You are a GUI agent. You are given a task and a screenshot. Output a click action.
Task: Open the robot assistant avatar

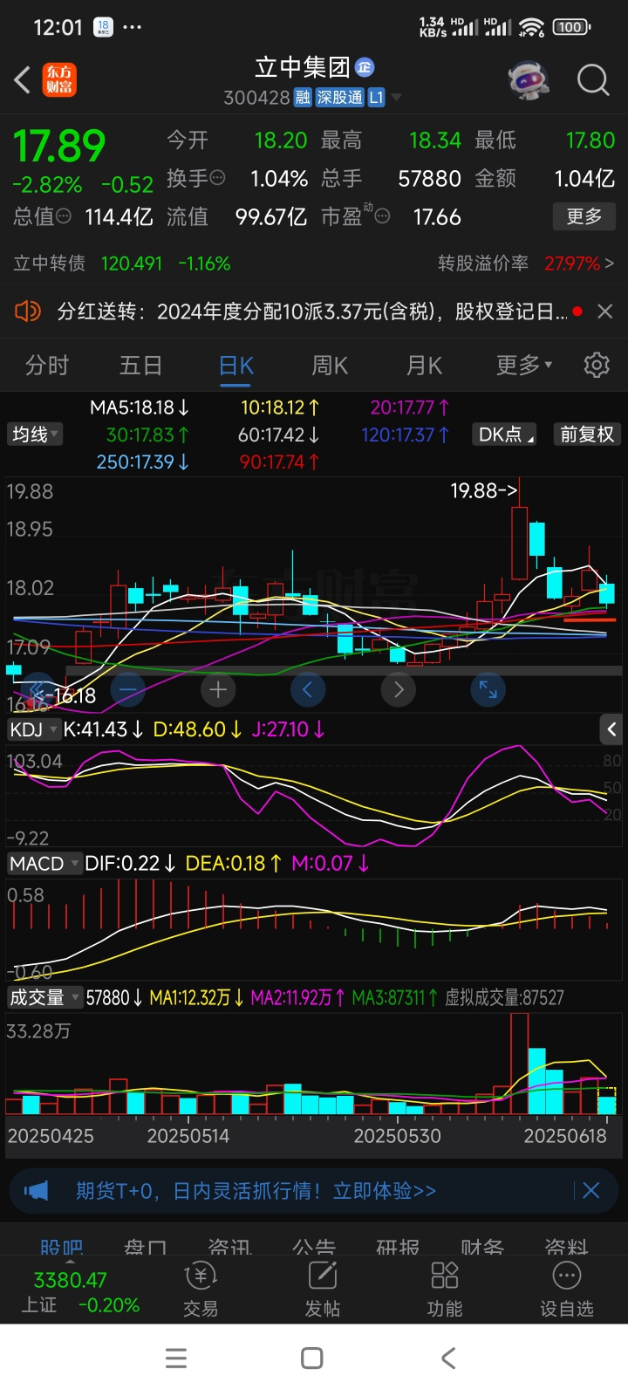tap(528, 80)
